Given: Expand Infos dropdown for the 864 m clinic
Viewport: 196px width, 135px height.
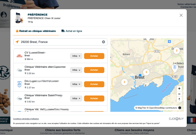Looking at the screenshot, I should coord(76,56).
